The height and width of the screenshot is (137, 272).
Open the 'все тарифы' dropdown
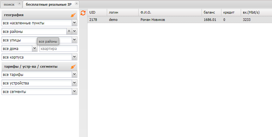coord(74,74)
